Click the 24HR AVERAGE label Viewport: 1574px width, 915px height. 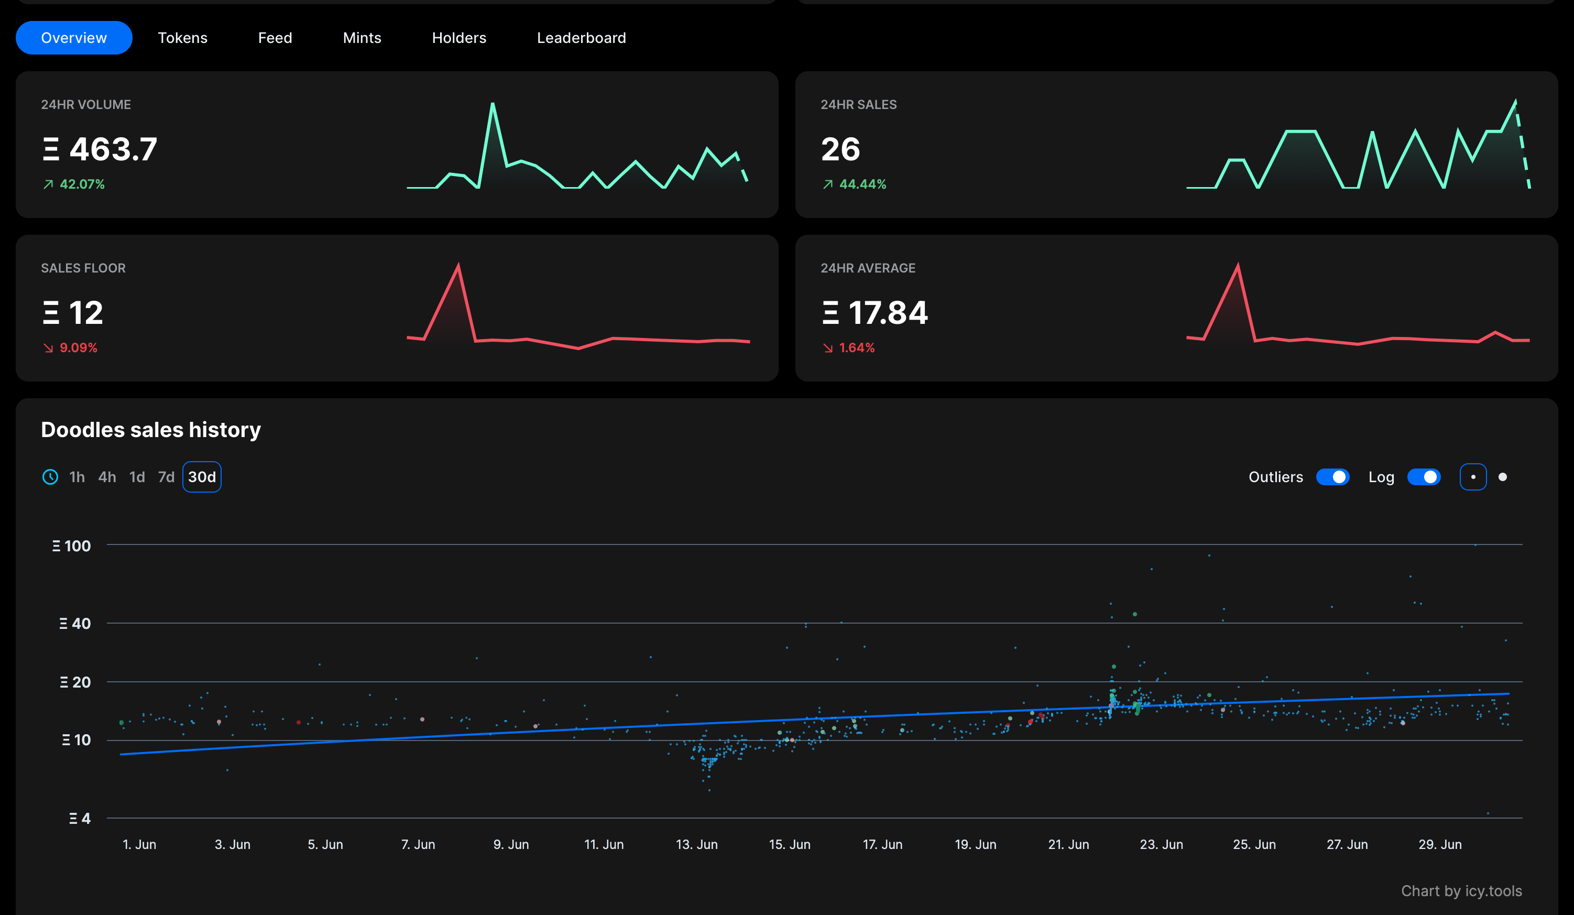868,268
